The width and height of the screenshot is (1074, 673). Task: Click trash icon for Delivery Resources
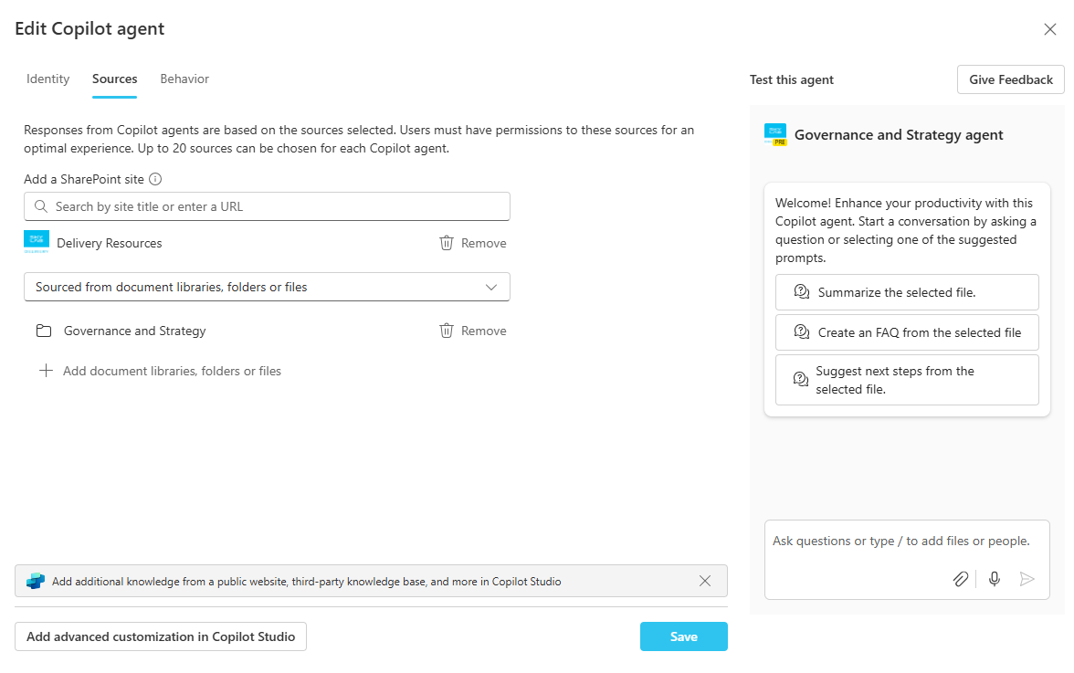point(447,243)
